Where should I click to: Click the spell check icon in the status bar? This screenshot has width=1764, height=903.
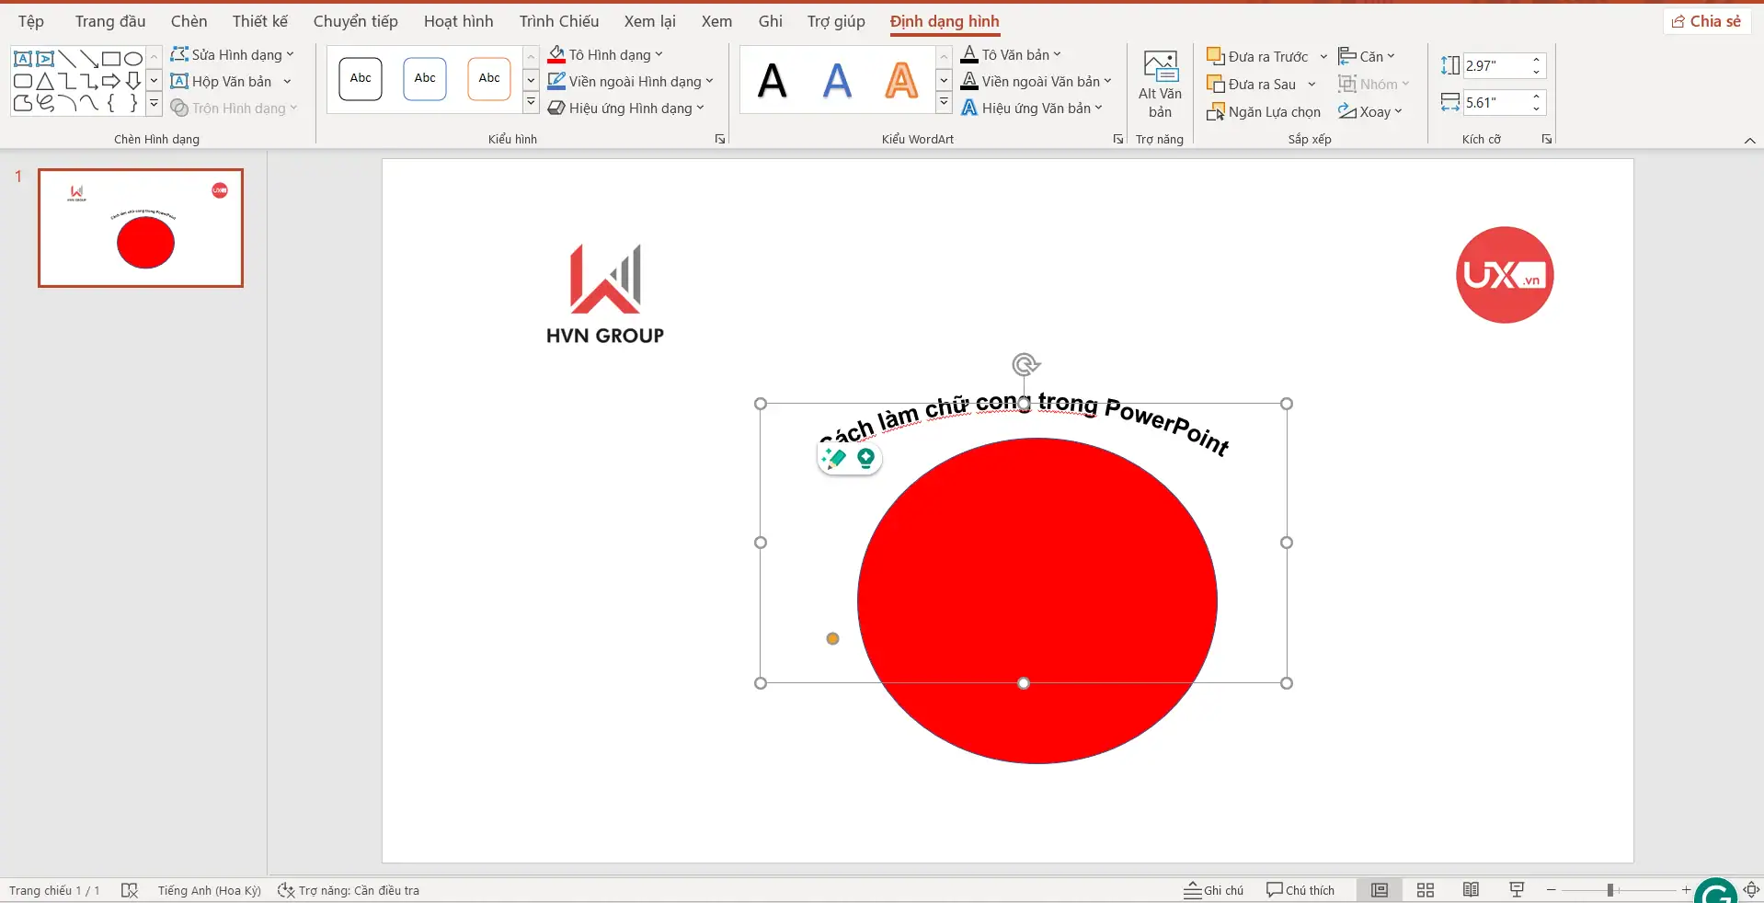pos(130,890)
